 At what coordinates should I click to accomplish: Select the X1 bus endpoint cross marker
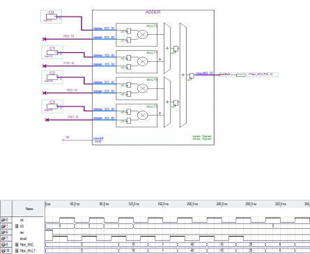[45, 66]
